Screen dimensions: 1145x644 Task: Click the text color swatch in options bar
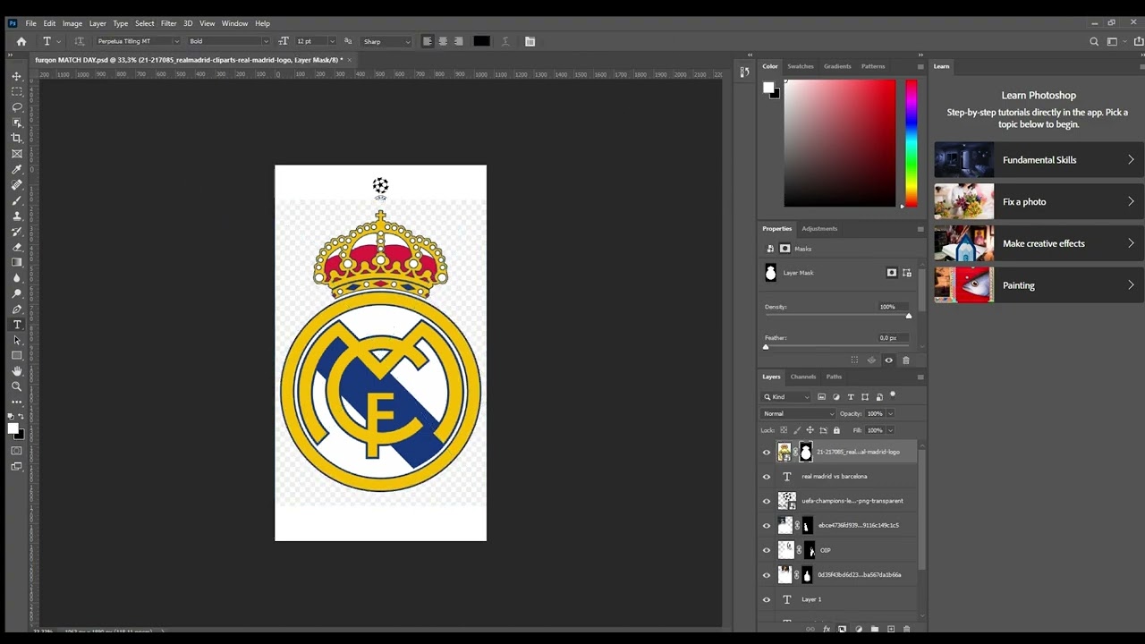[x=481, y=41]
